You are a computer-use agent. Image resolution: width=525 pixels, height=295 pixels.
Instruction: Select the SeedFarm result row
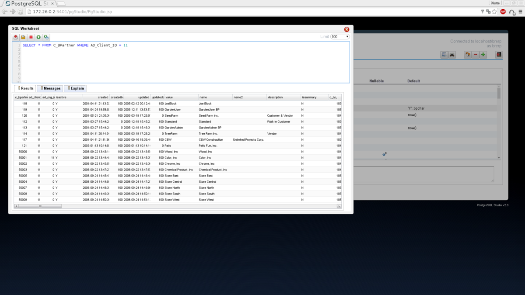pyautogui.click(x=175, y=115)
